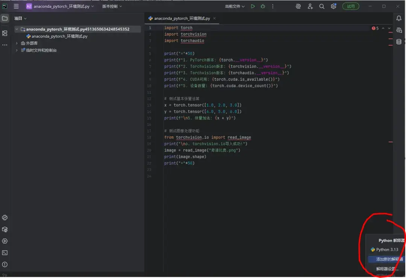Open the Terminal tool window icon
Image resolution: width=406 pixels, height=278 pixels.
click(5, 252)
